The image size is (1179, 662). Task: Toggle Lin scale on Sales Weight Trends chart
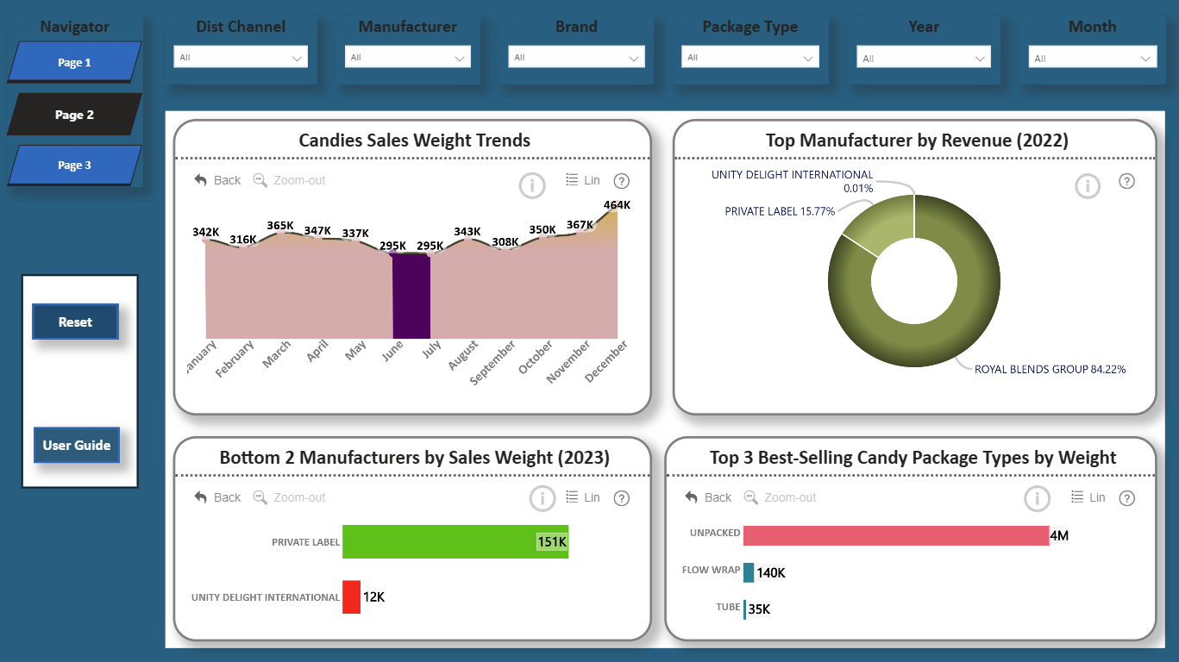click(582, 180)
